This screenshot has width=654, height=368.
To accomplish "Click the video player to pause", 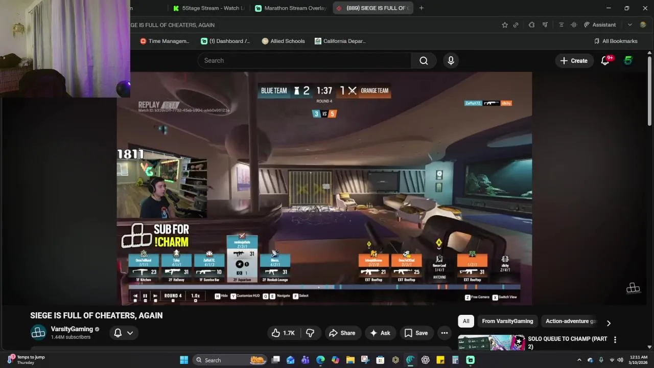I will (324, 188).
